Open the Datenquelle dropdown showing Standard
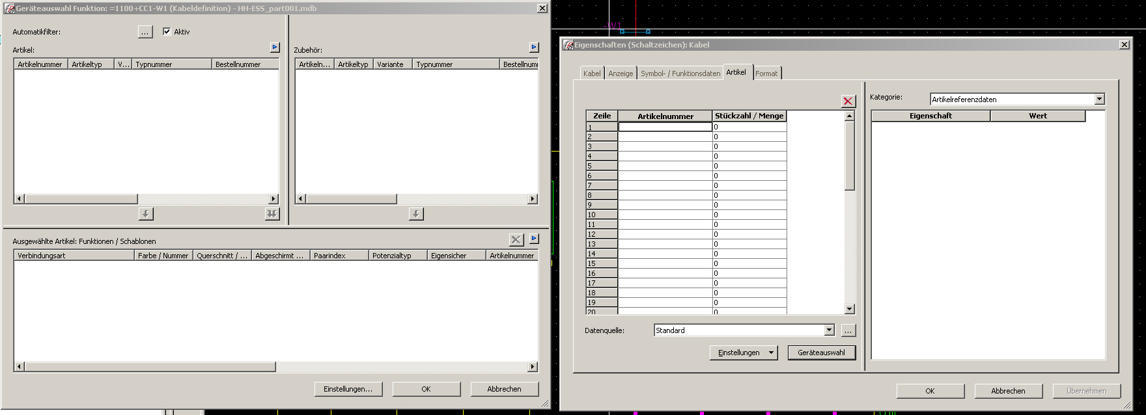 [829, 330]
